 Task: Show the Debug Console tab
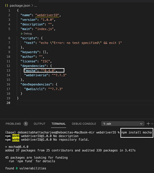coord(84,124)
